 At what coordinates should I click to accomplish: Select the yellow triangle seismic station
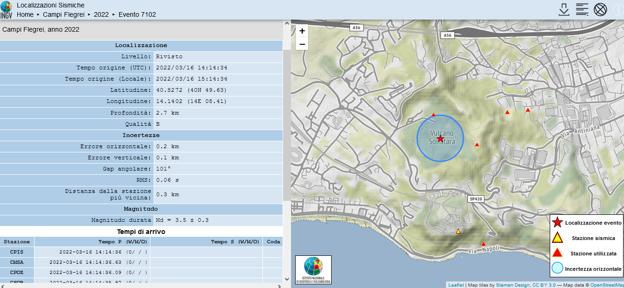[458, 231]
